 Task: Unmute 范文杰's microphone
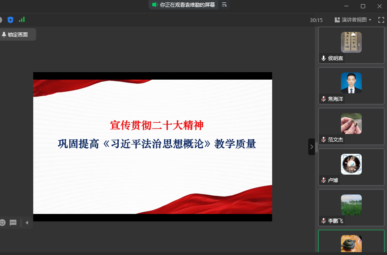pos(323,140)
